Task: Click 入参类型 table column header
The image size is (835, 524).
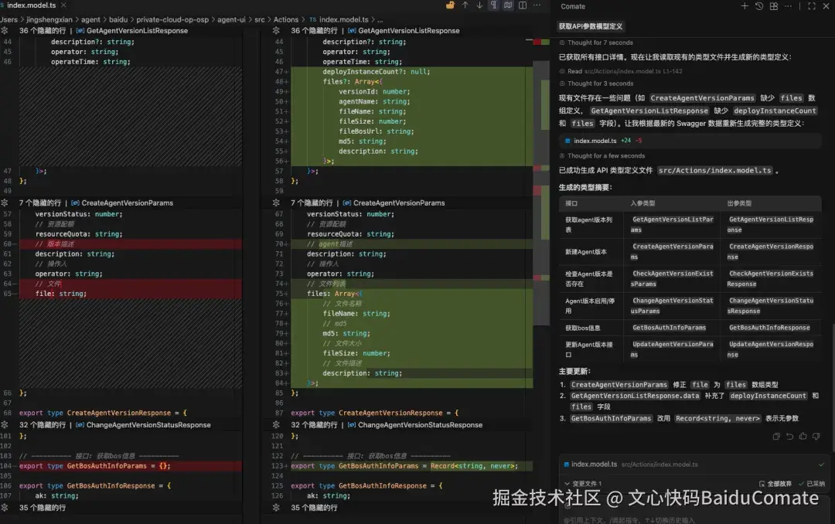Action: click(x=642, y=203)
